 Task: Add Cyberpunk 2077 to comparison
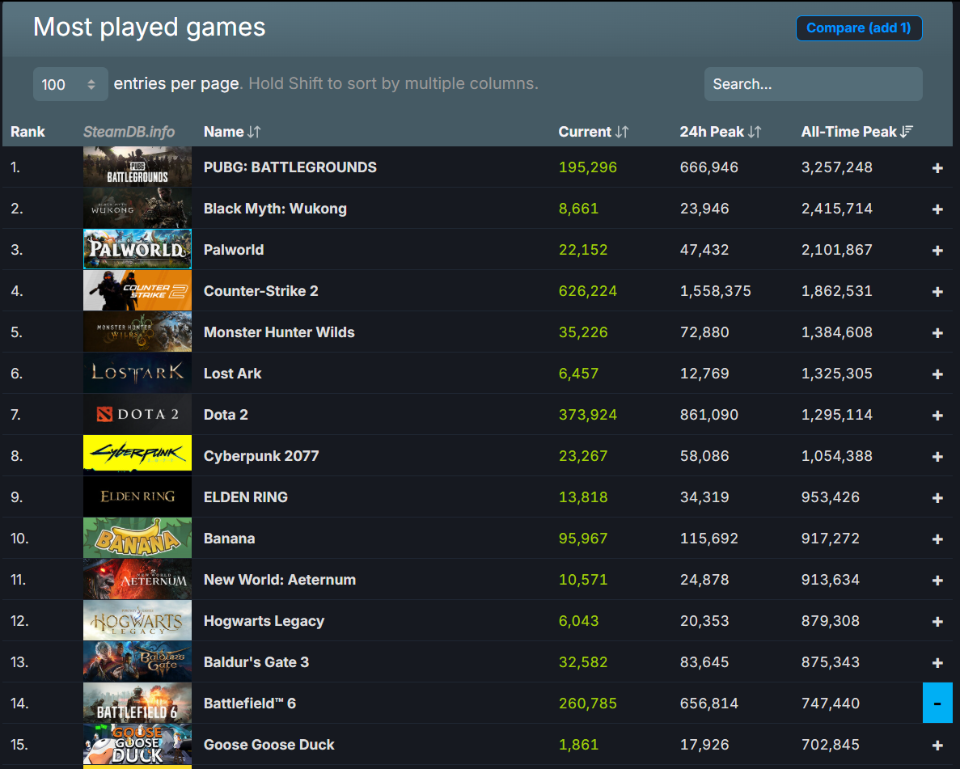tap(937, 457)
